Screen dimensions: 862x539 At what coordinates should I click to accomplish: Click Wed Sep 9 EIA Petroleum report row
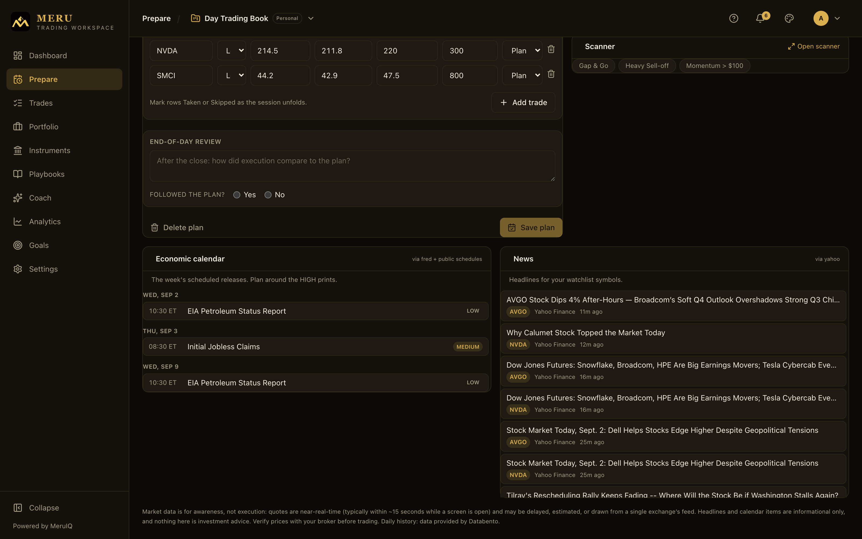coord(316,382)
